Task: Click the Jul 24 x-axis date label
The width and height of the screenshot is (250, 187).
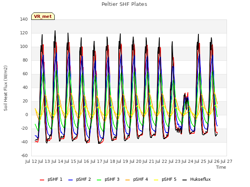Action: coord(187,161)
